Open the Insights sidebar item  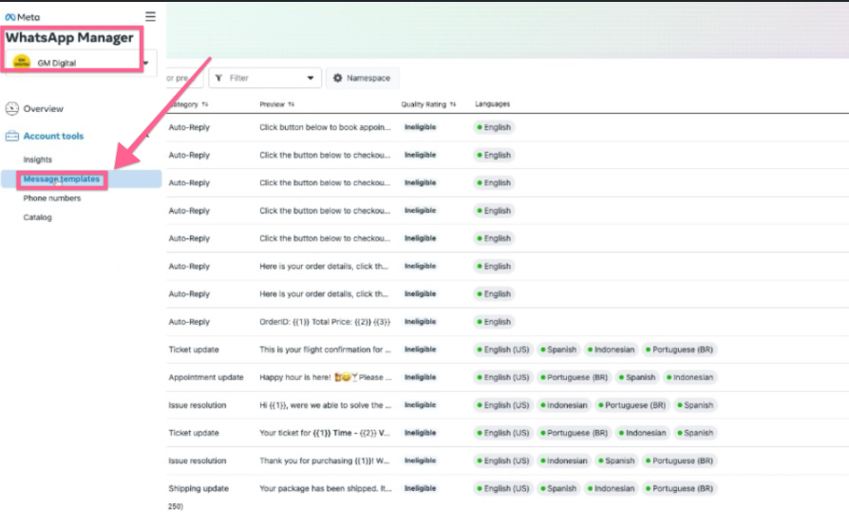click(38, 159)
